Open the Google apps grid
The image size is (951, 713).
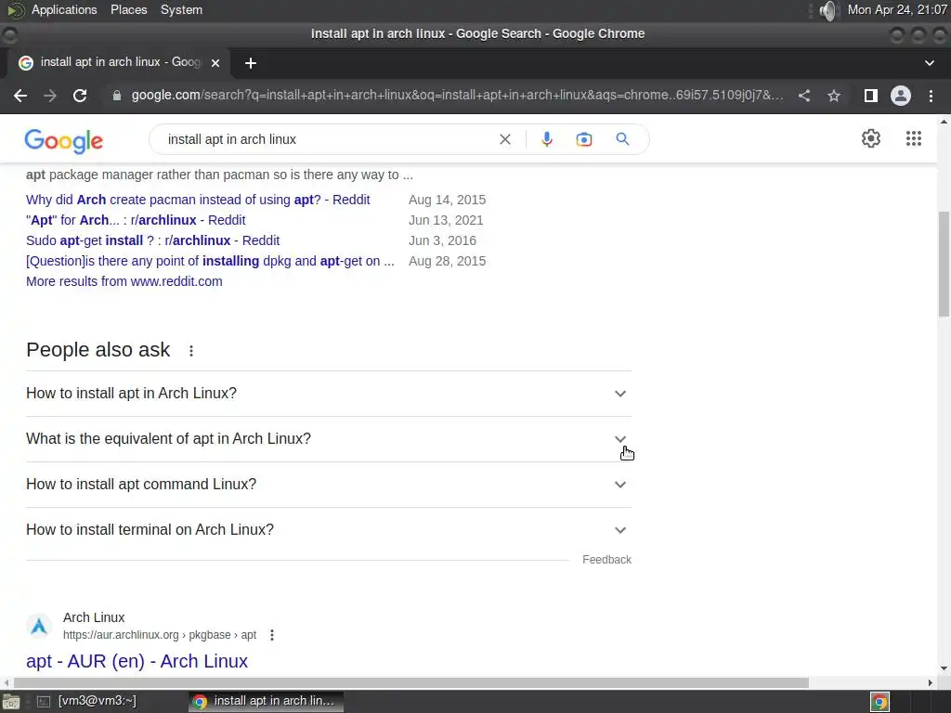click(914, 138)
